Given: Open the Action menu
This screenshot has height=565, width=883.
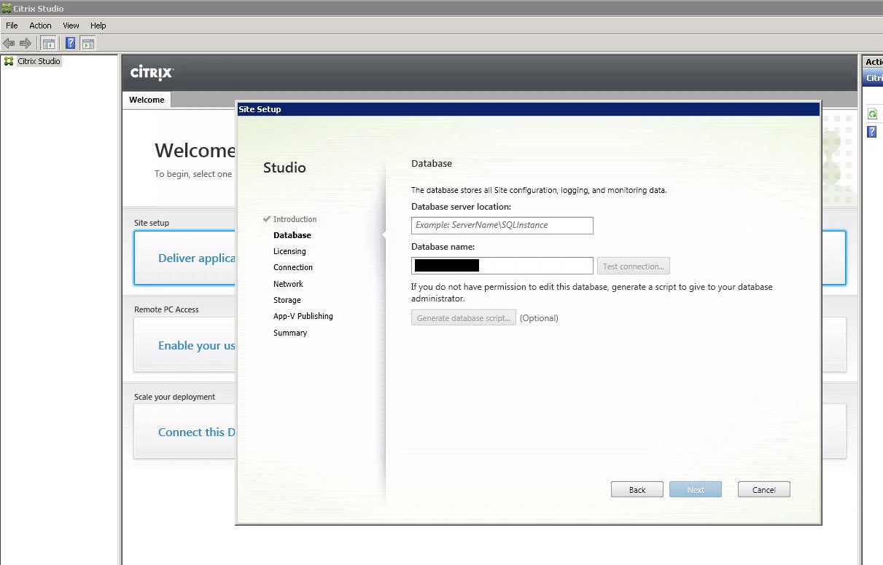Looking at the screenshot, I should tap(40, 25).
